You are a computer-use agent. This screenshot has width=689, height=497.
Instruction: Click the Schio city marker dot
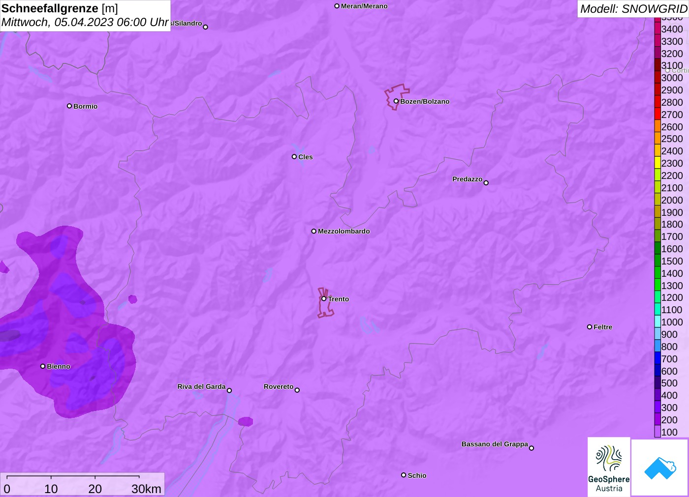(x=404, y=475)
